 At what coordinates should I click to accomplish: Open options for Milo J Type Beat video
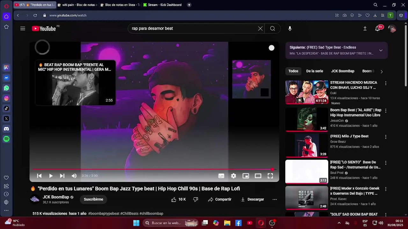tap(386, 137)
